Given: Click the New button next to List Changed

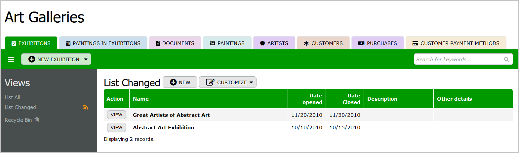Looking at the screenshot, I should click(180, 82).
